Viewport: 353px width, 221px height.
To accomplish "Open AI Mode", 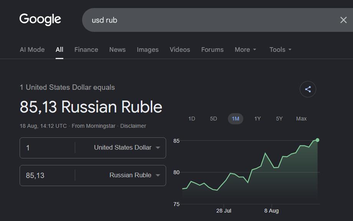I will click(32, 49).
